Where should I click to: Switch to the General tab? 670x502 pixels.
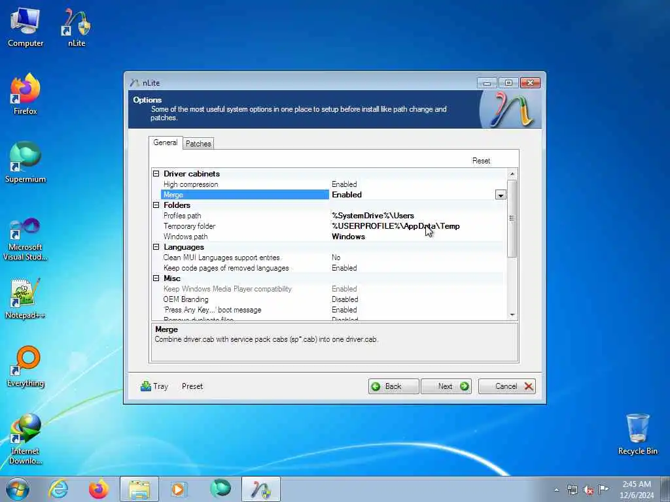coord(166,142)
